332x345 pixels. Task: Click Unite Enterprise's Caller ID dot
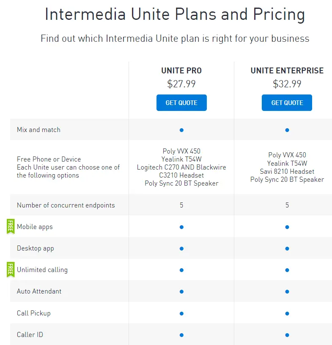click(287, 335)
